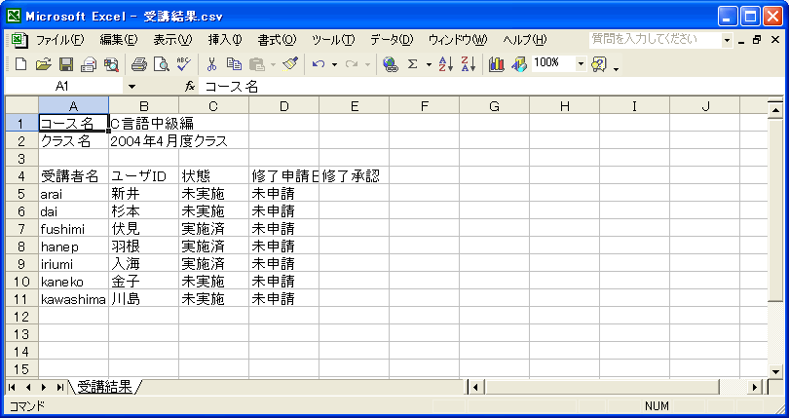Viewport: 789px width, 418px height.
Task: Open the 挿入(I) menu
Action: point(225,40)
